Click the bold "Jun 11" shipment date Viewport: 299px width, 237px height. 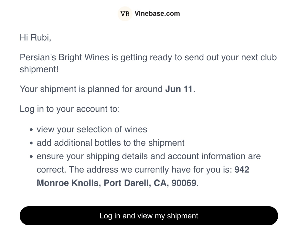coord(179,89)
